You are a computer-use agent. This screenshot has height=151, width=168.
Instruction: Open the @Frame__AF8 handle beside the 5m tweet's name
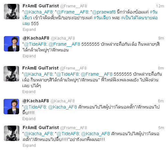74,128
